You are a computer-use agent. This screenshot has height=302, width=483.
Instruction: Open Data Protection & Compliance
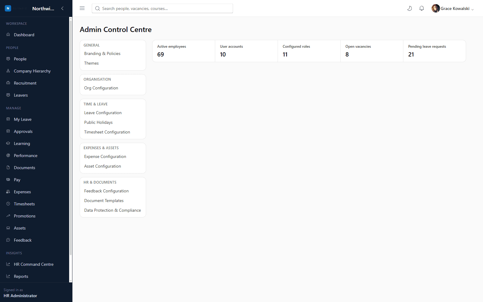point(113,210)
